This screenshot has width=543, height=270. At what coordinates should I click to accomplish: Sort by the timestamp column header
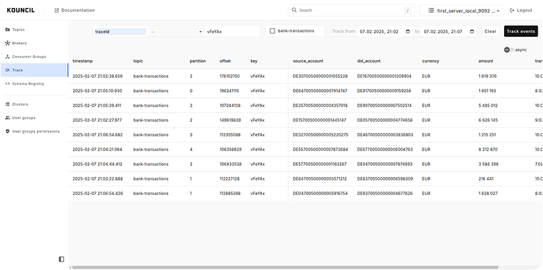[x=82, y=61]
